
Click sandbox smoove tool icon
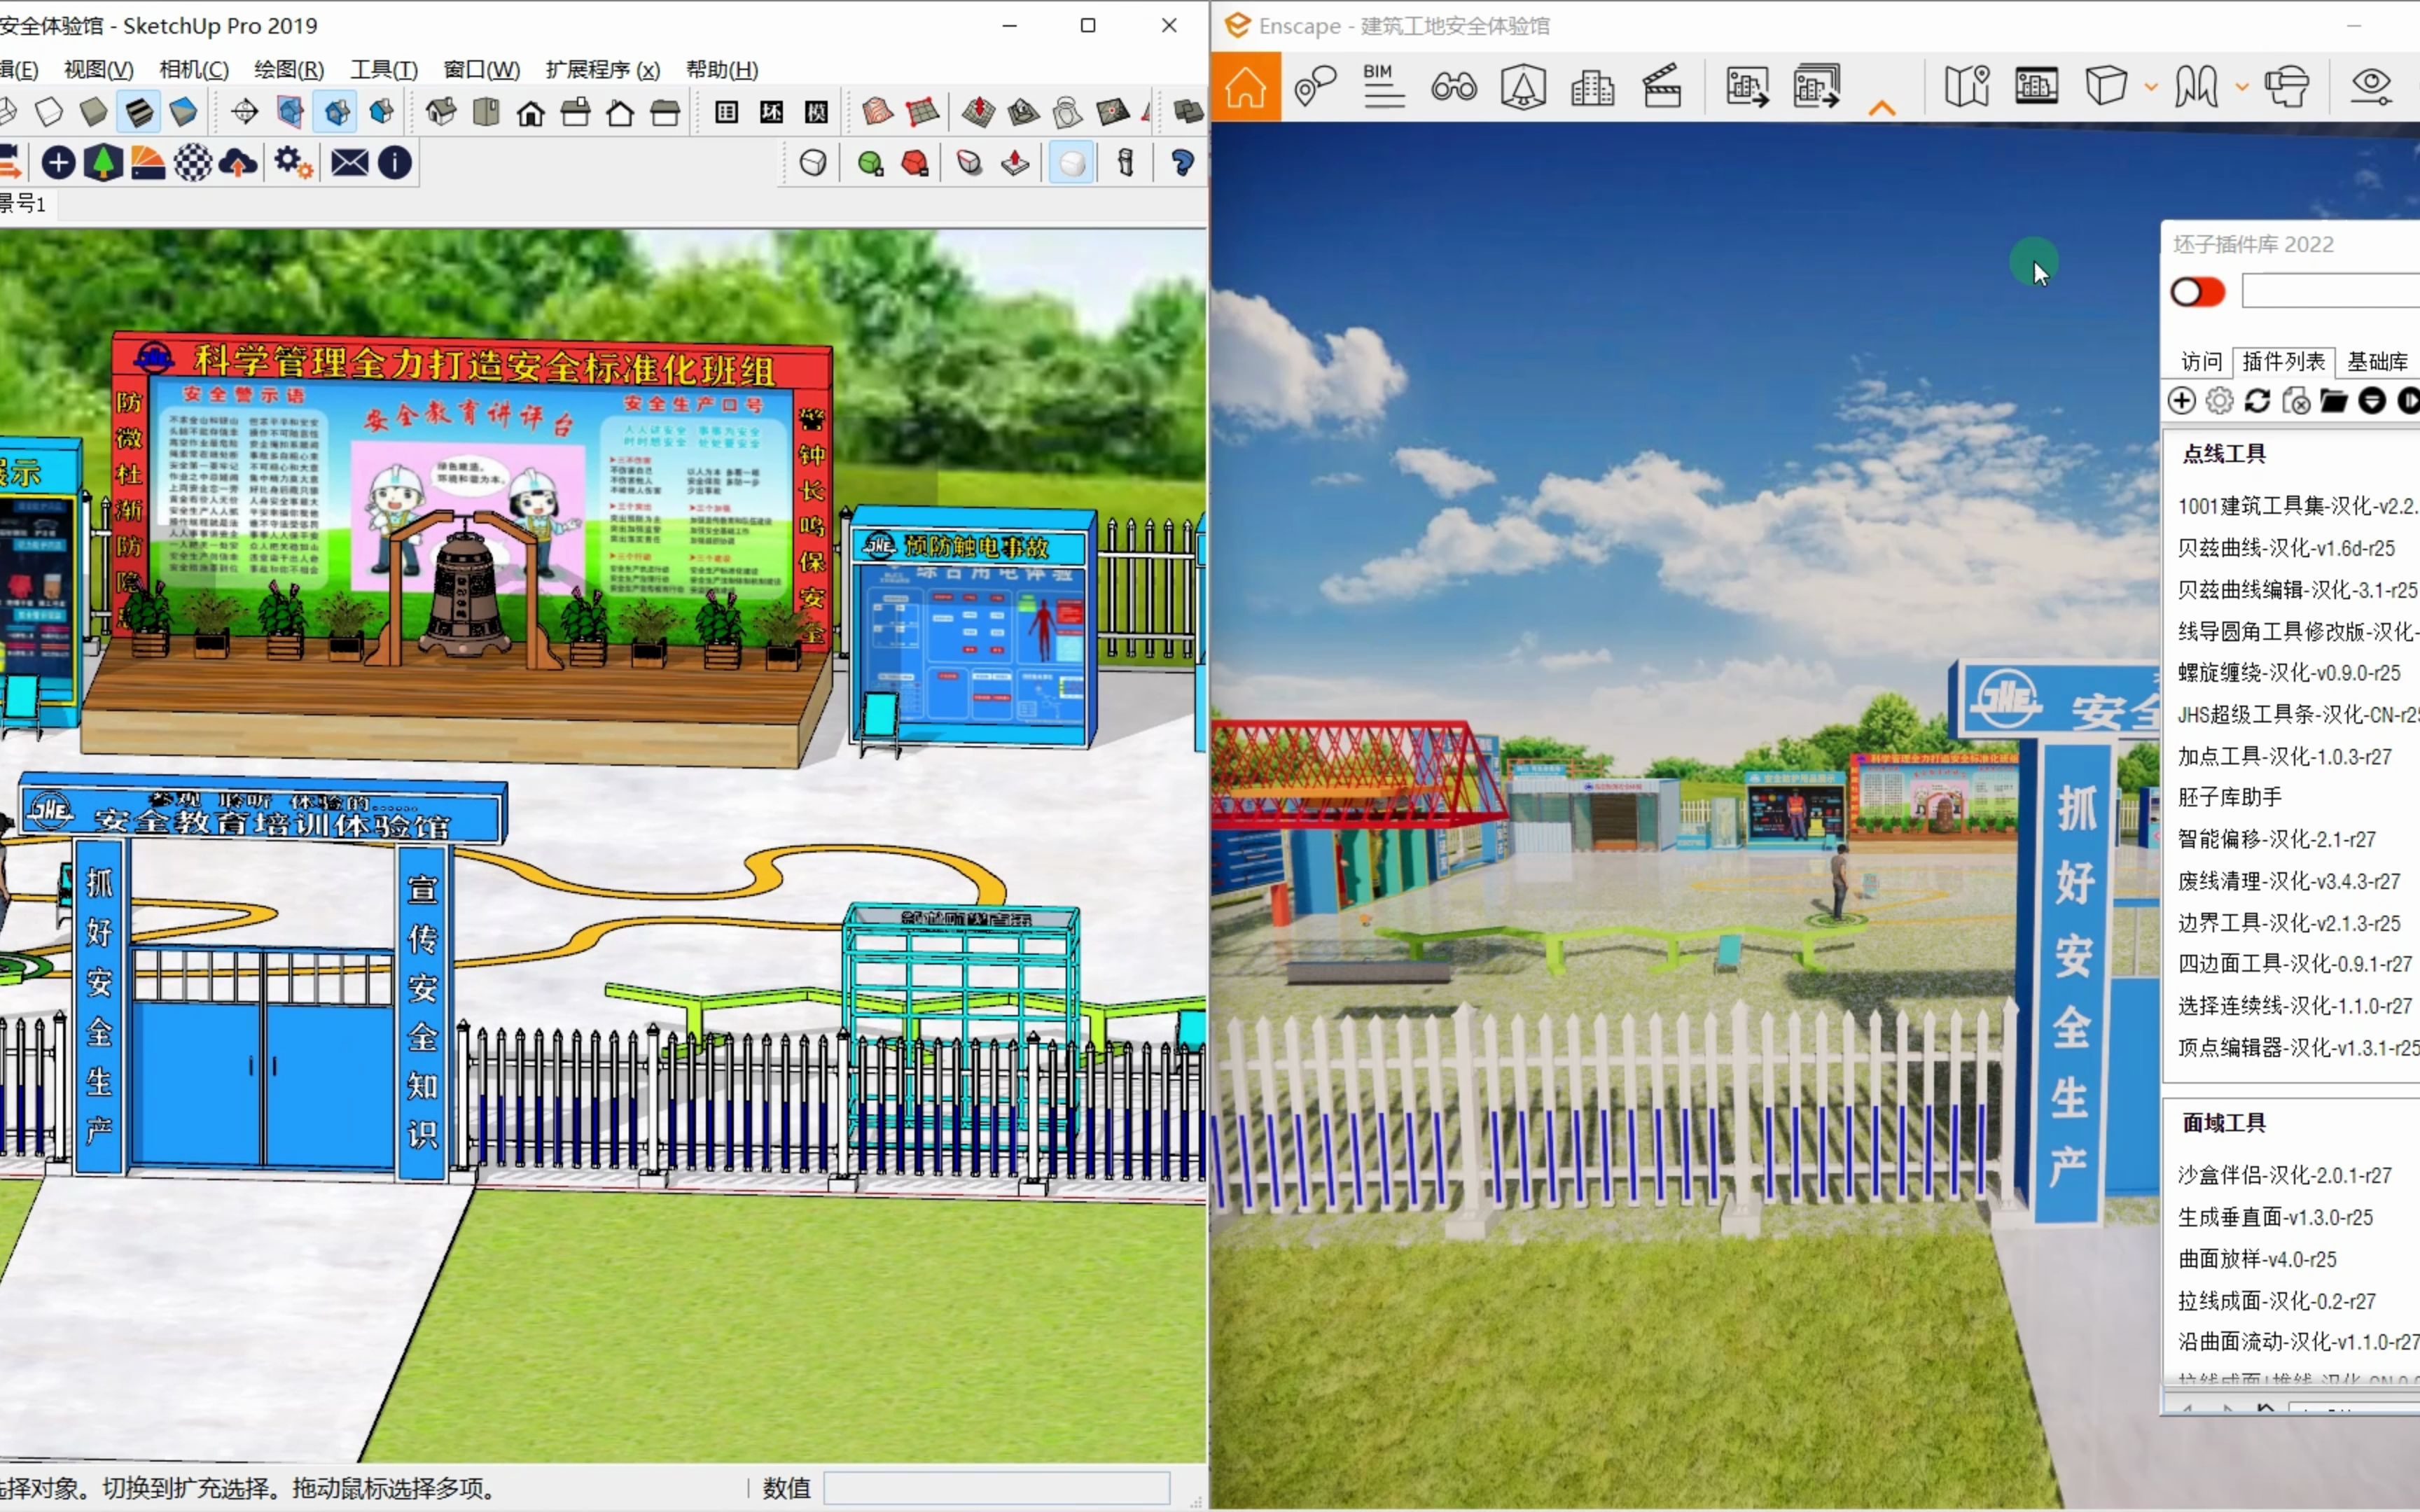(978, 111)
